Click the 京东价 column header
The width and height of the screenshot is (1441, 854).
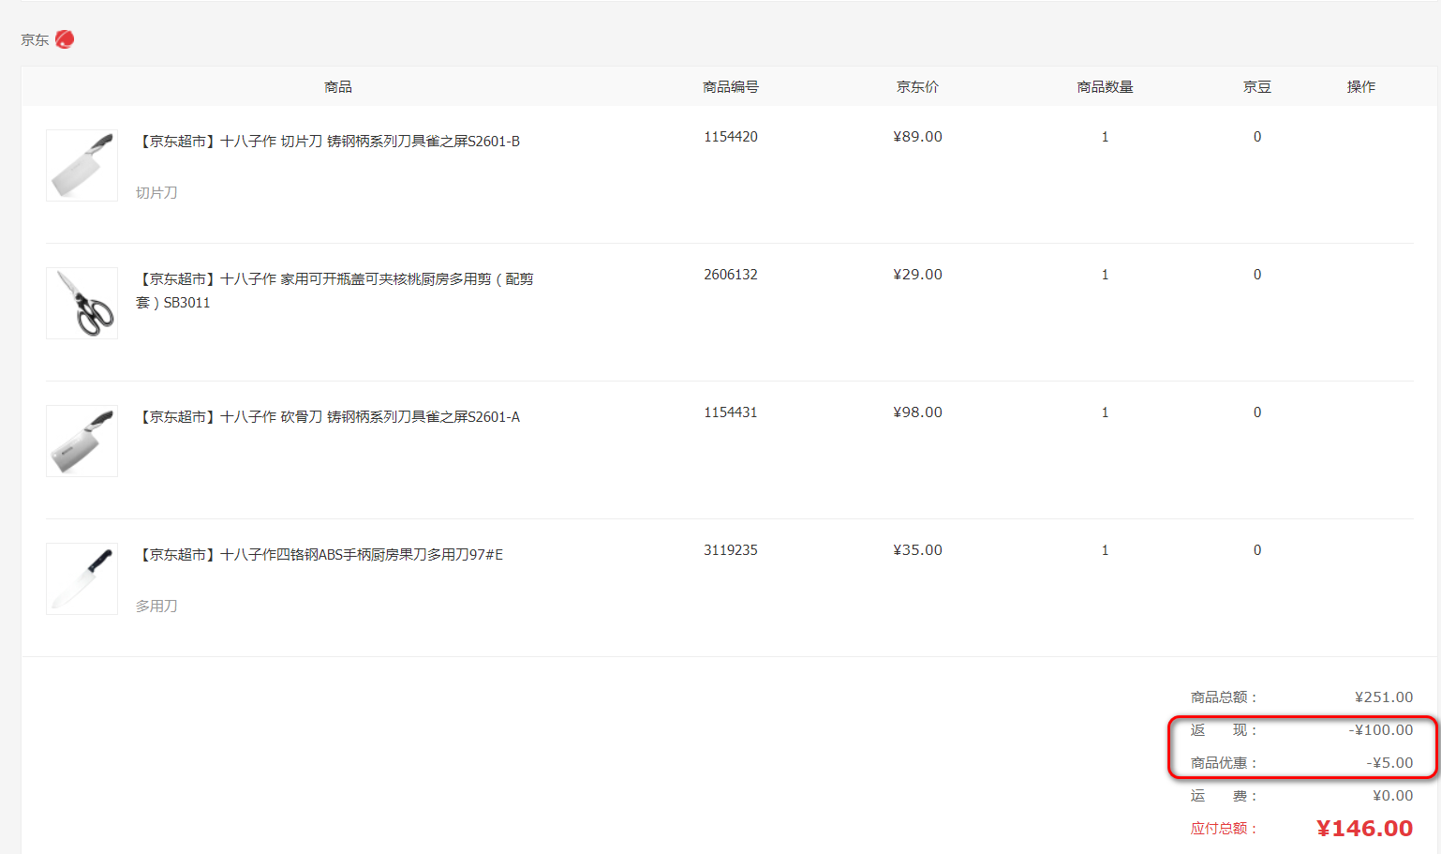(x=917, y=87)
